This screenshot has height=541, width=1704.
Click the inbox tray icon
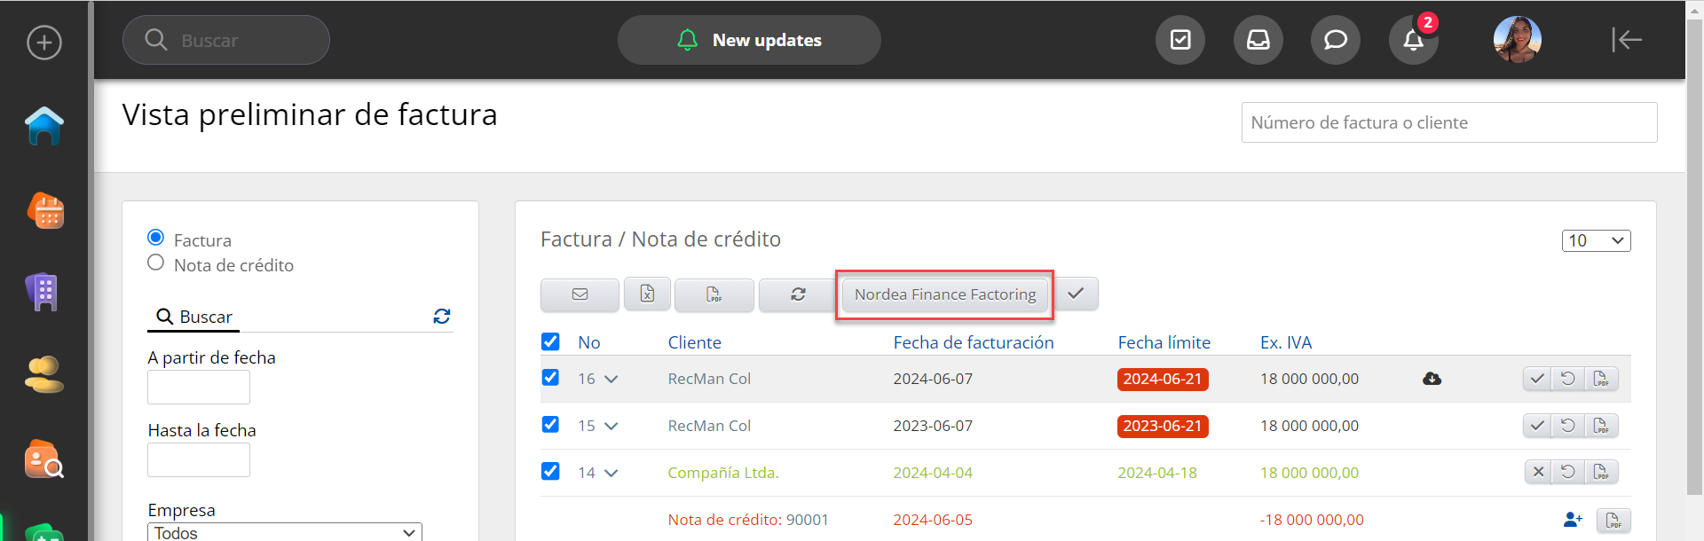[x=1258, y=40]
